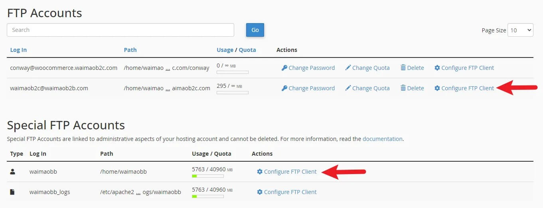Select login text waimaob2c@waimaob2b.com
Image resolution: width=543 pixels, height=208 pixels.
point(49,88)
